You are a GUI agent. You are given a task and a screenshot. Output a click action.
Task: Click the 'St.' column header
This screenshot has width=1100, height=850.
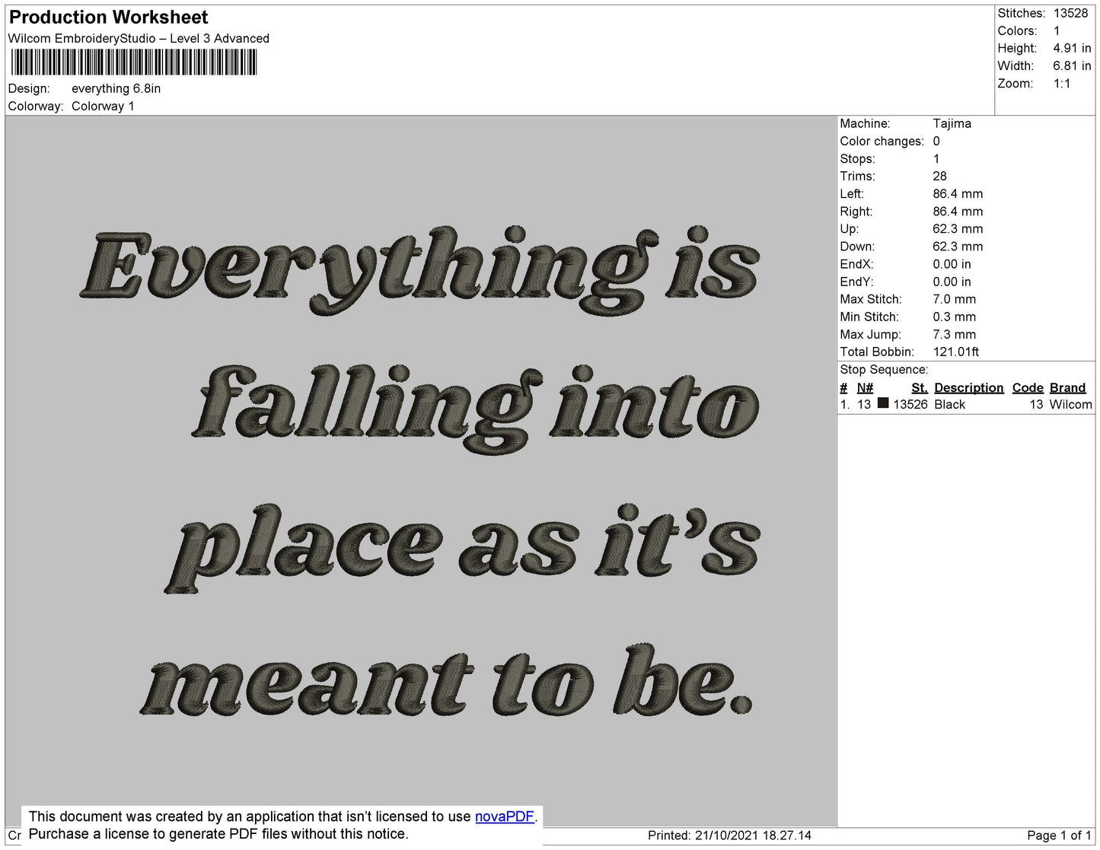click(x=920, y=387)
